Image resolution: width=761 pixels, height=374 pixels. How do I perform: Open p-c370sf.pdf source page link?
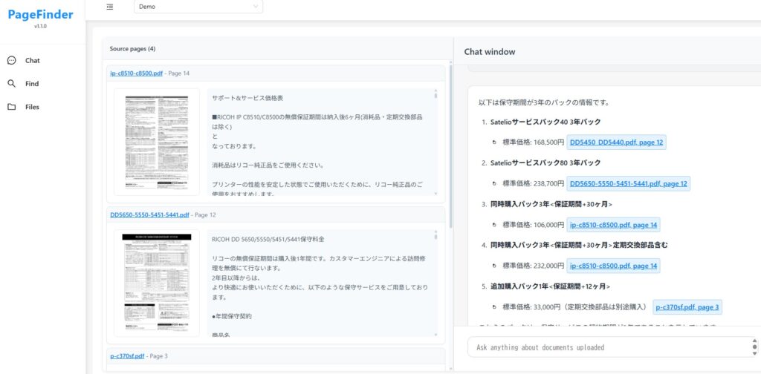click(x=127, y=356)
